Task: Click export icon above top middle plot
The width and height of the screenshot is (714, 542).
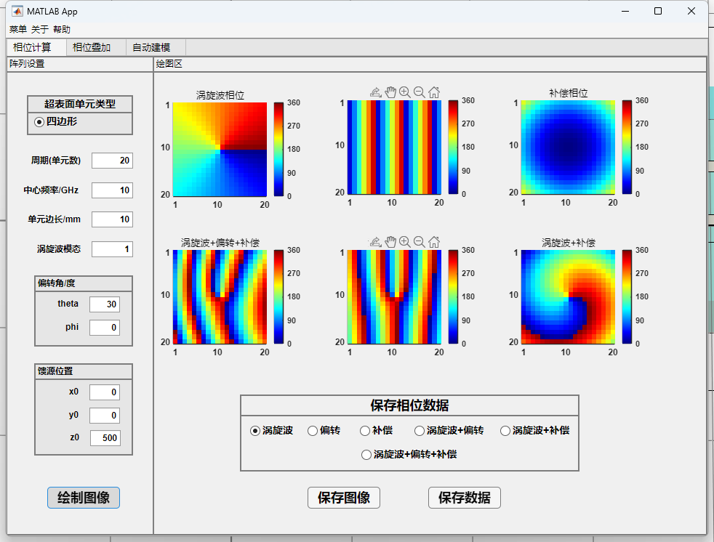Action: pyautogui.click(x=375, y=92)
